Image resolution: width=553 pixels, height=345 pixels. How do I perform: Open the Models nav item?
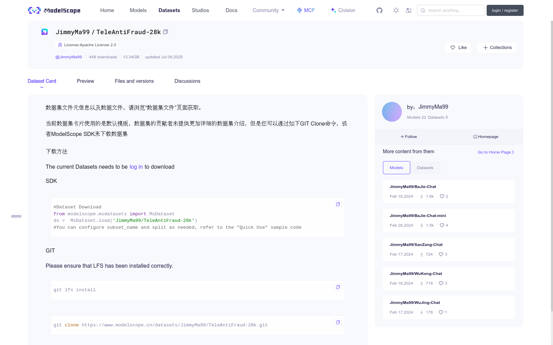point(138,10)
